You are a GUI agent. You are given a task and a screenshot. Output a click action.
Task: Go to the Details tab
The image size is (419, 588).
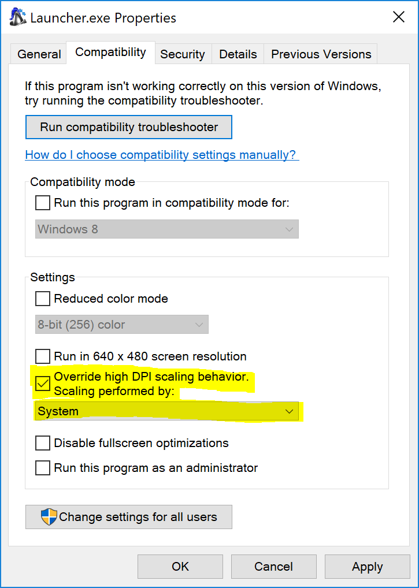(x=238, y=54)
